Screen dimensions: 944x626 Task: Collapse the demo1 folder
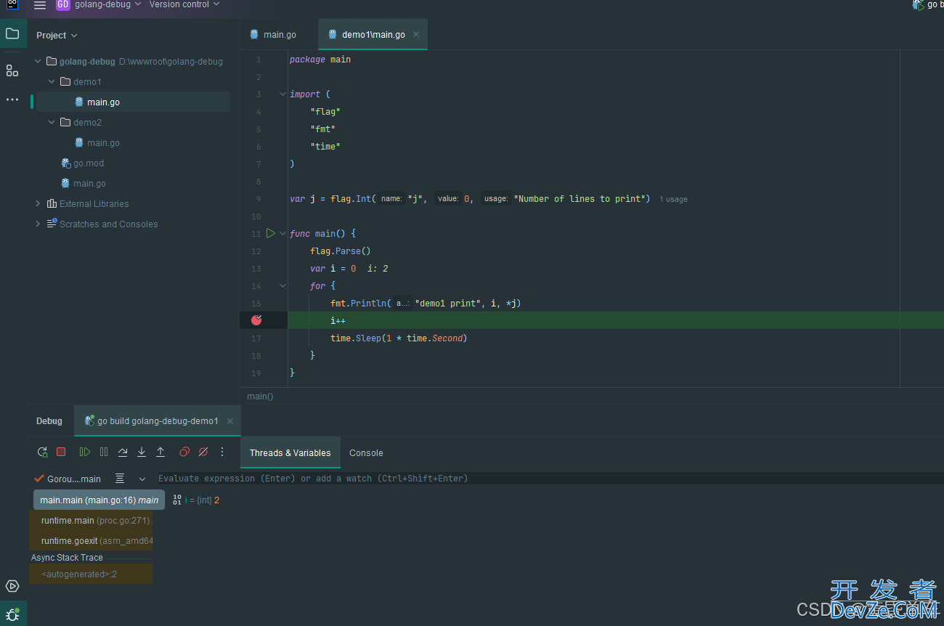point(52,81)
